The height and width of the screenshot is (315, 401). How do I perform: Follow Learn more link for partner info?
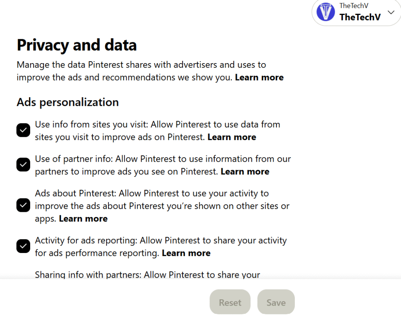[245, 171]
